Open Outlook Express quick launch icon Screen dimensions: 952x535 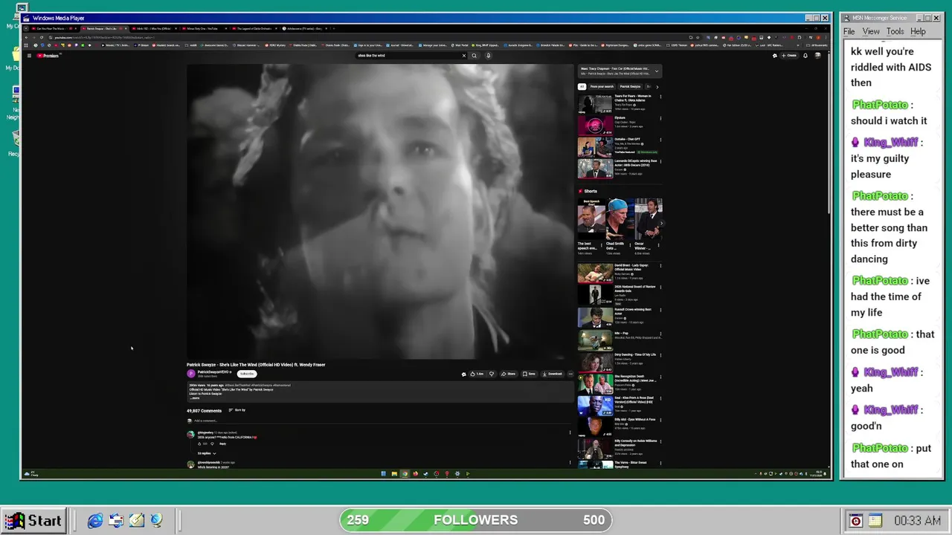pyautogui.click(x=116, y=521)
